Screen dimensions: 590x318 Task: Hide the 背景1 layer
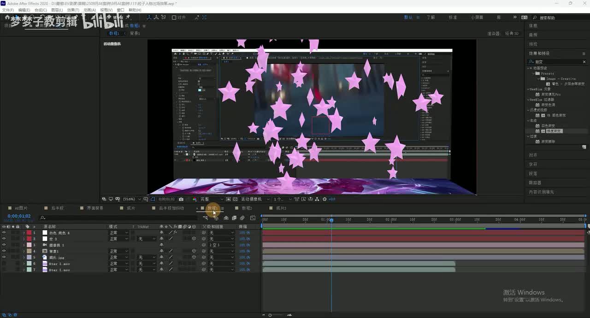coord(4,251)
